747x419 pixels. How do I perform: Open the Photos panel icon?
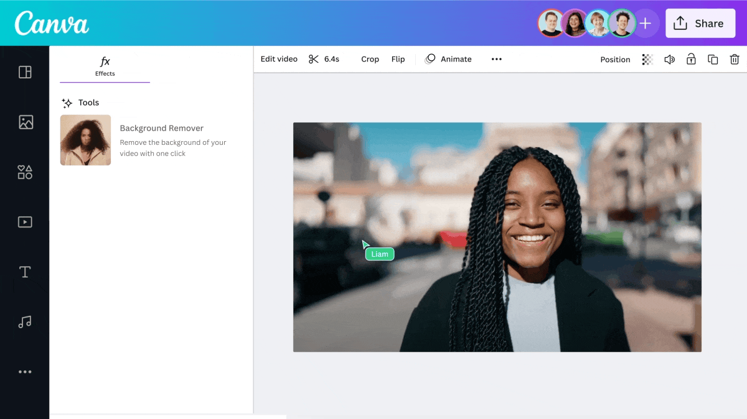click(25, 122)
